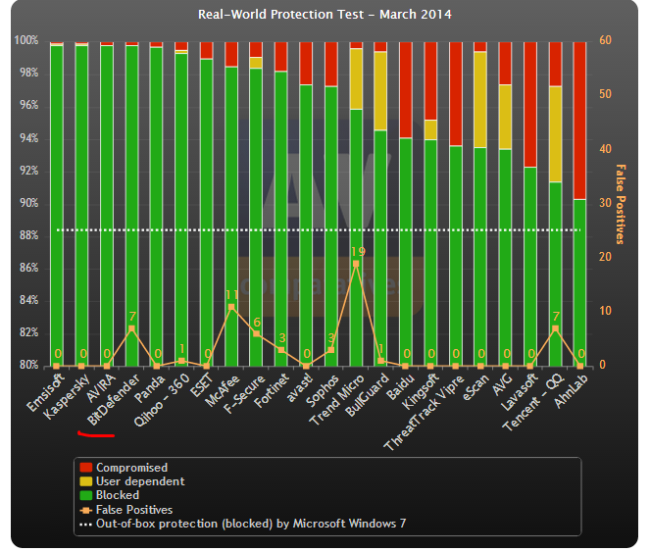The width and height of the screenshot is (650, 552).
Task: Click the green Blocked segment of Emsisoft bar
Action: click(57, 206)
